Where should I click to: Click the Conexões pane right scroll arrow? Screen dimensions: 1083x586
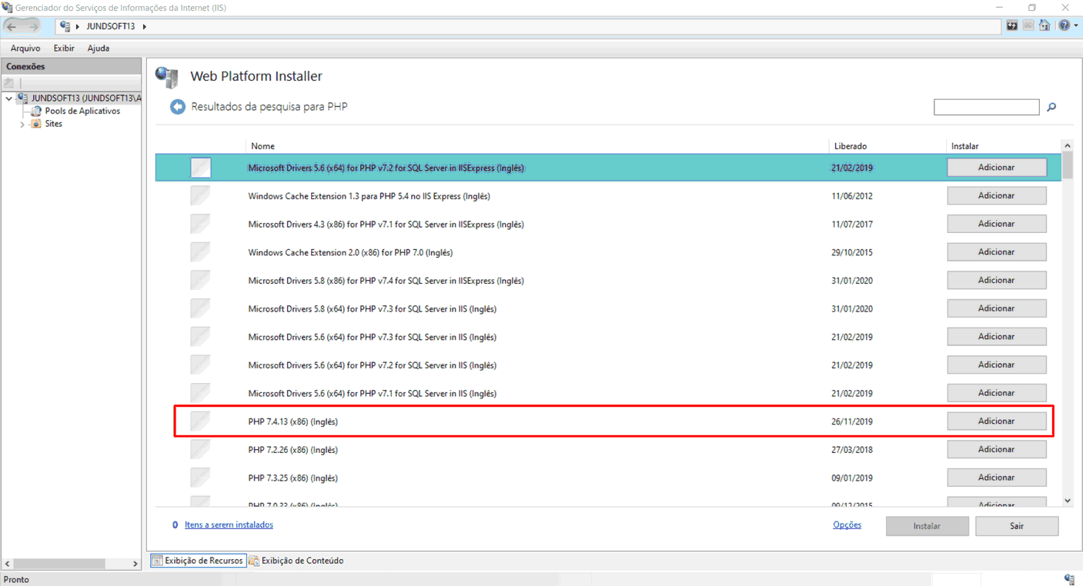(x=135, y=564)
